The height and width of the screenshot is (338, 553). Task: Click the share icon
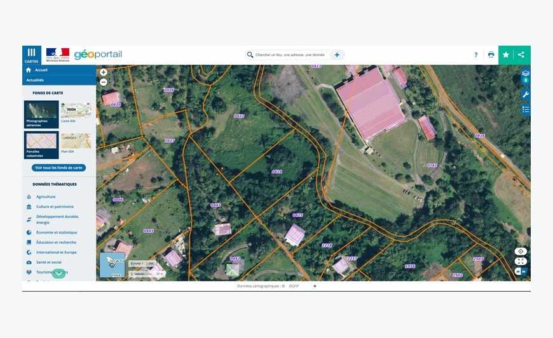[x=521, y=55]
